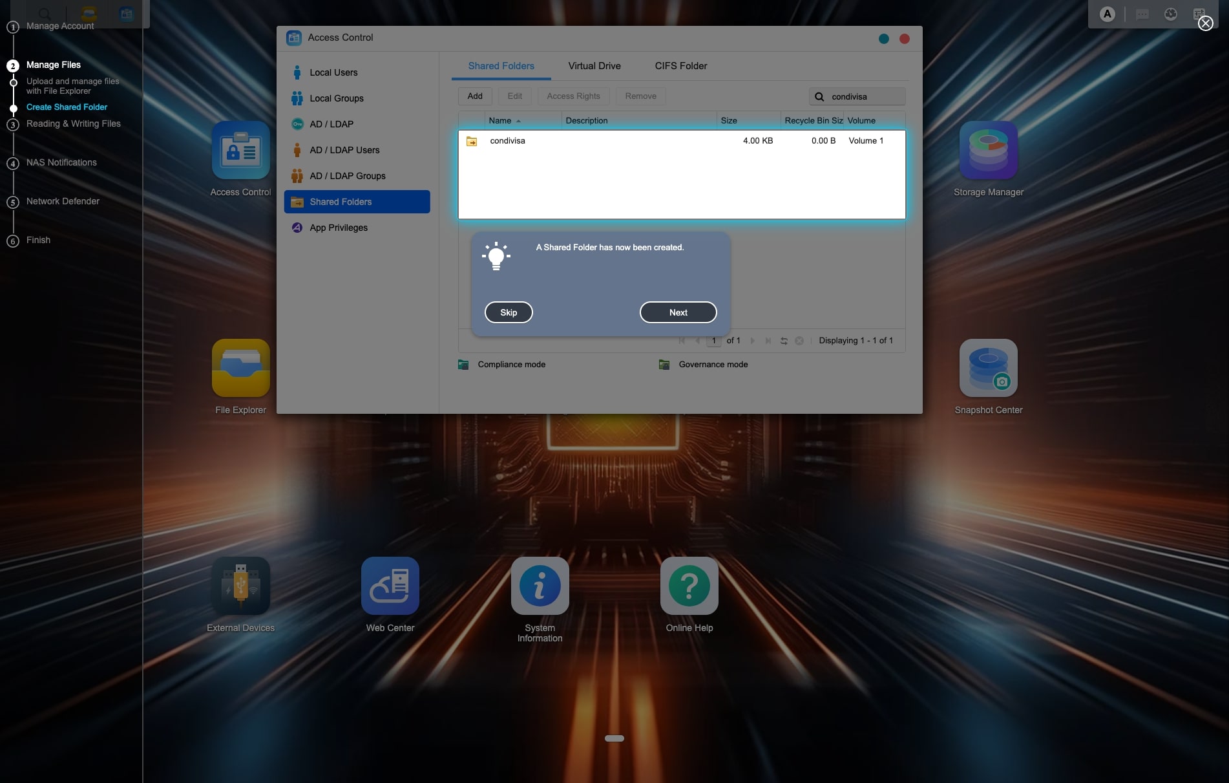Screen dimensions: 1229x783
Task: Jump to the Finish tutorial step
Action: point(38,240)
